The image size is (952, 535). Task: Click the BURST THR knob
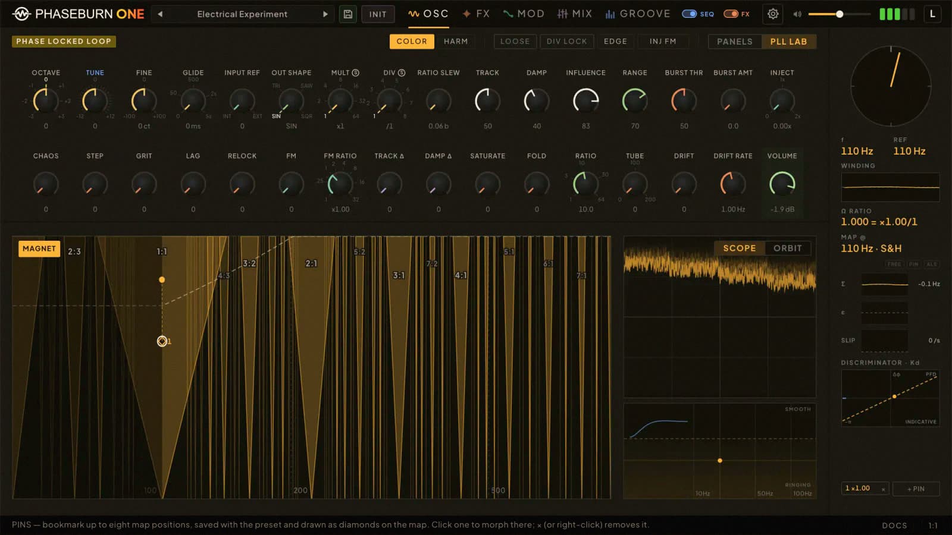[x=684, y=100]
